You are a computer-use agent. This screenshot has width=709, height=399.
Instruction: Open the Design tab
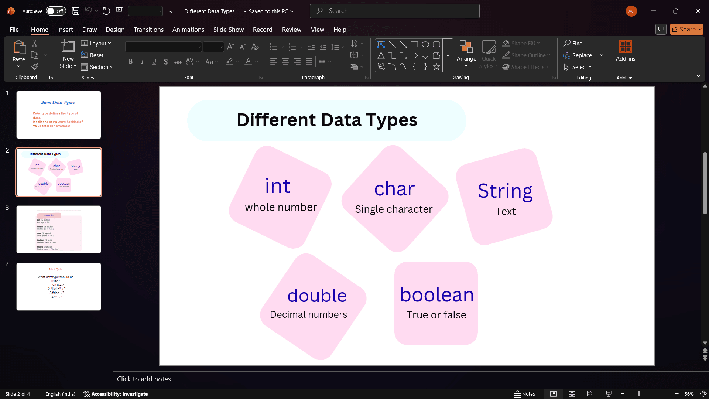(115, 30)
